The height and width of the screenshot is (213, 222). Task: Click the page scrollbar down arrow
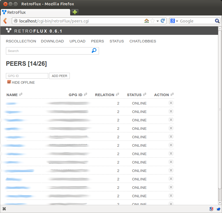click(220, 203)
